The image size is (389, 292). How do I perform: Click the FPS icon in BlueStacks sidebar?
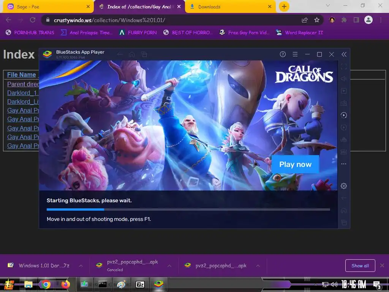click(x=343, y=152)
